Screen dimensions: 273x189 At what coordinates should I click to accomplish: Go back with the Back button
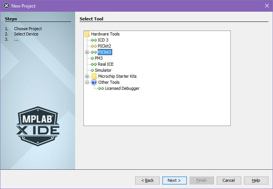tap(147, 180)
